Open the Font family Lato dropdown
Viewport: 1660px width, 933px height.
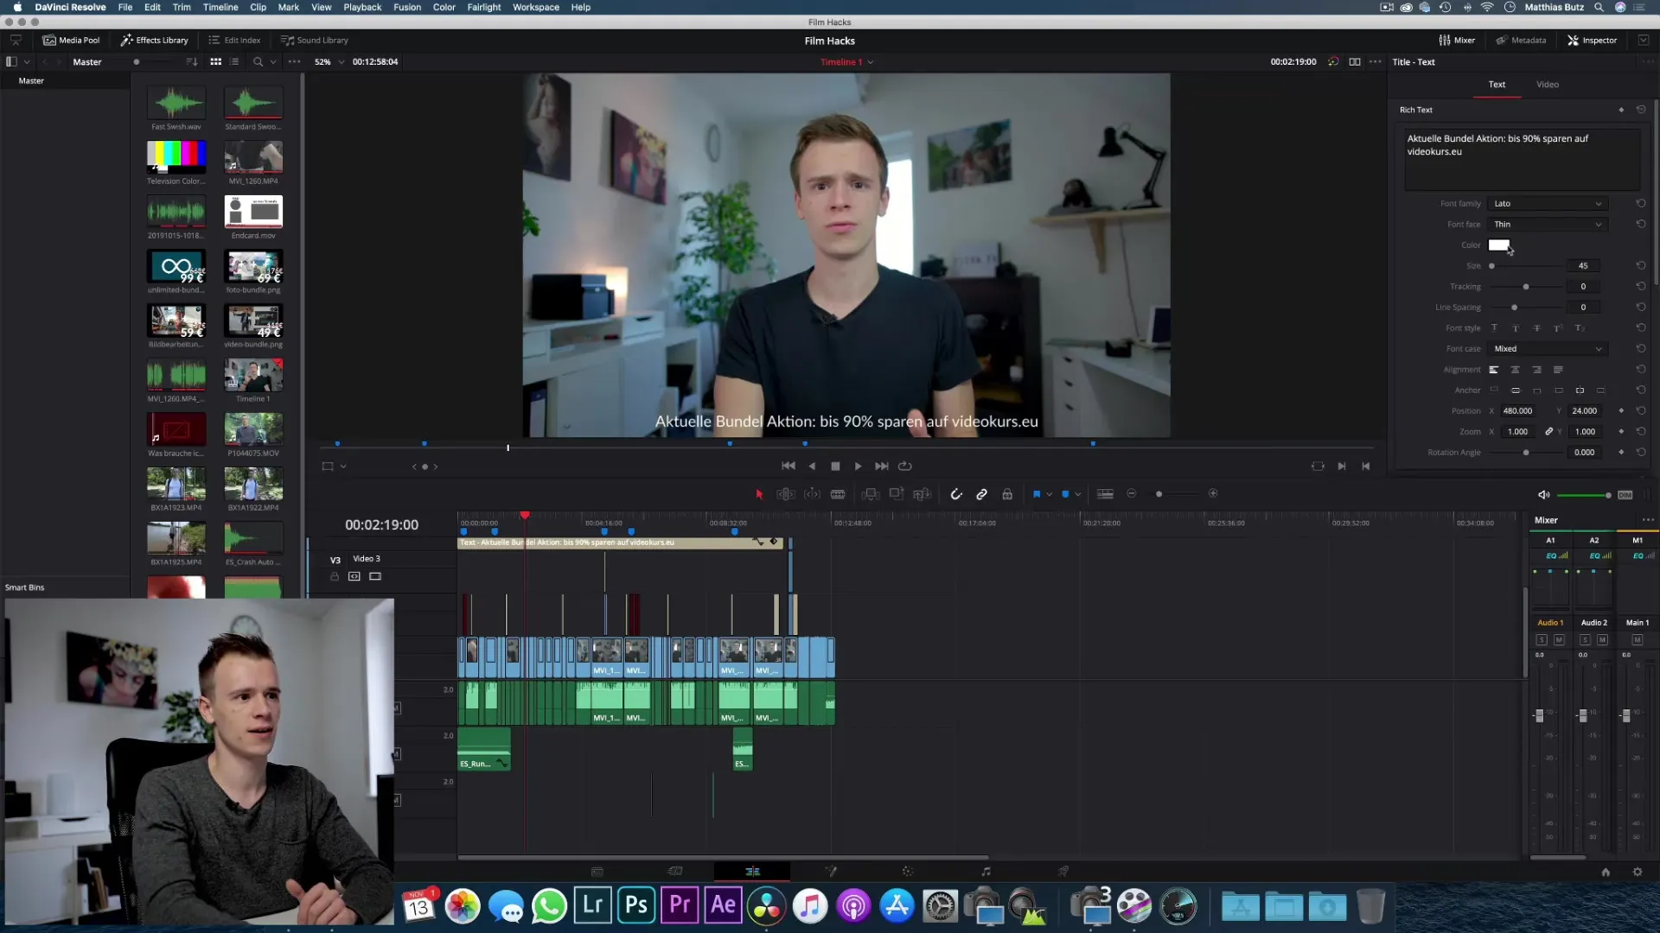click(x=1547, y=204)
